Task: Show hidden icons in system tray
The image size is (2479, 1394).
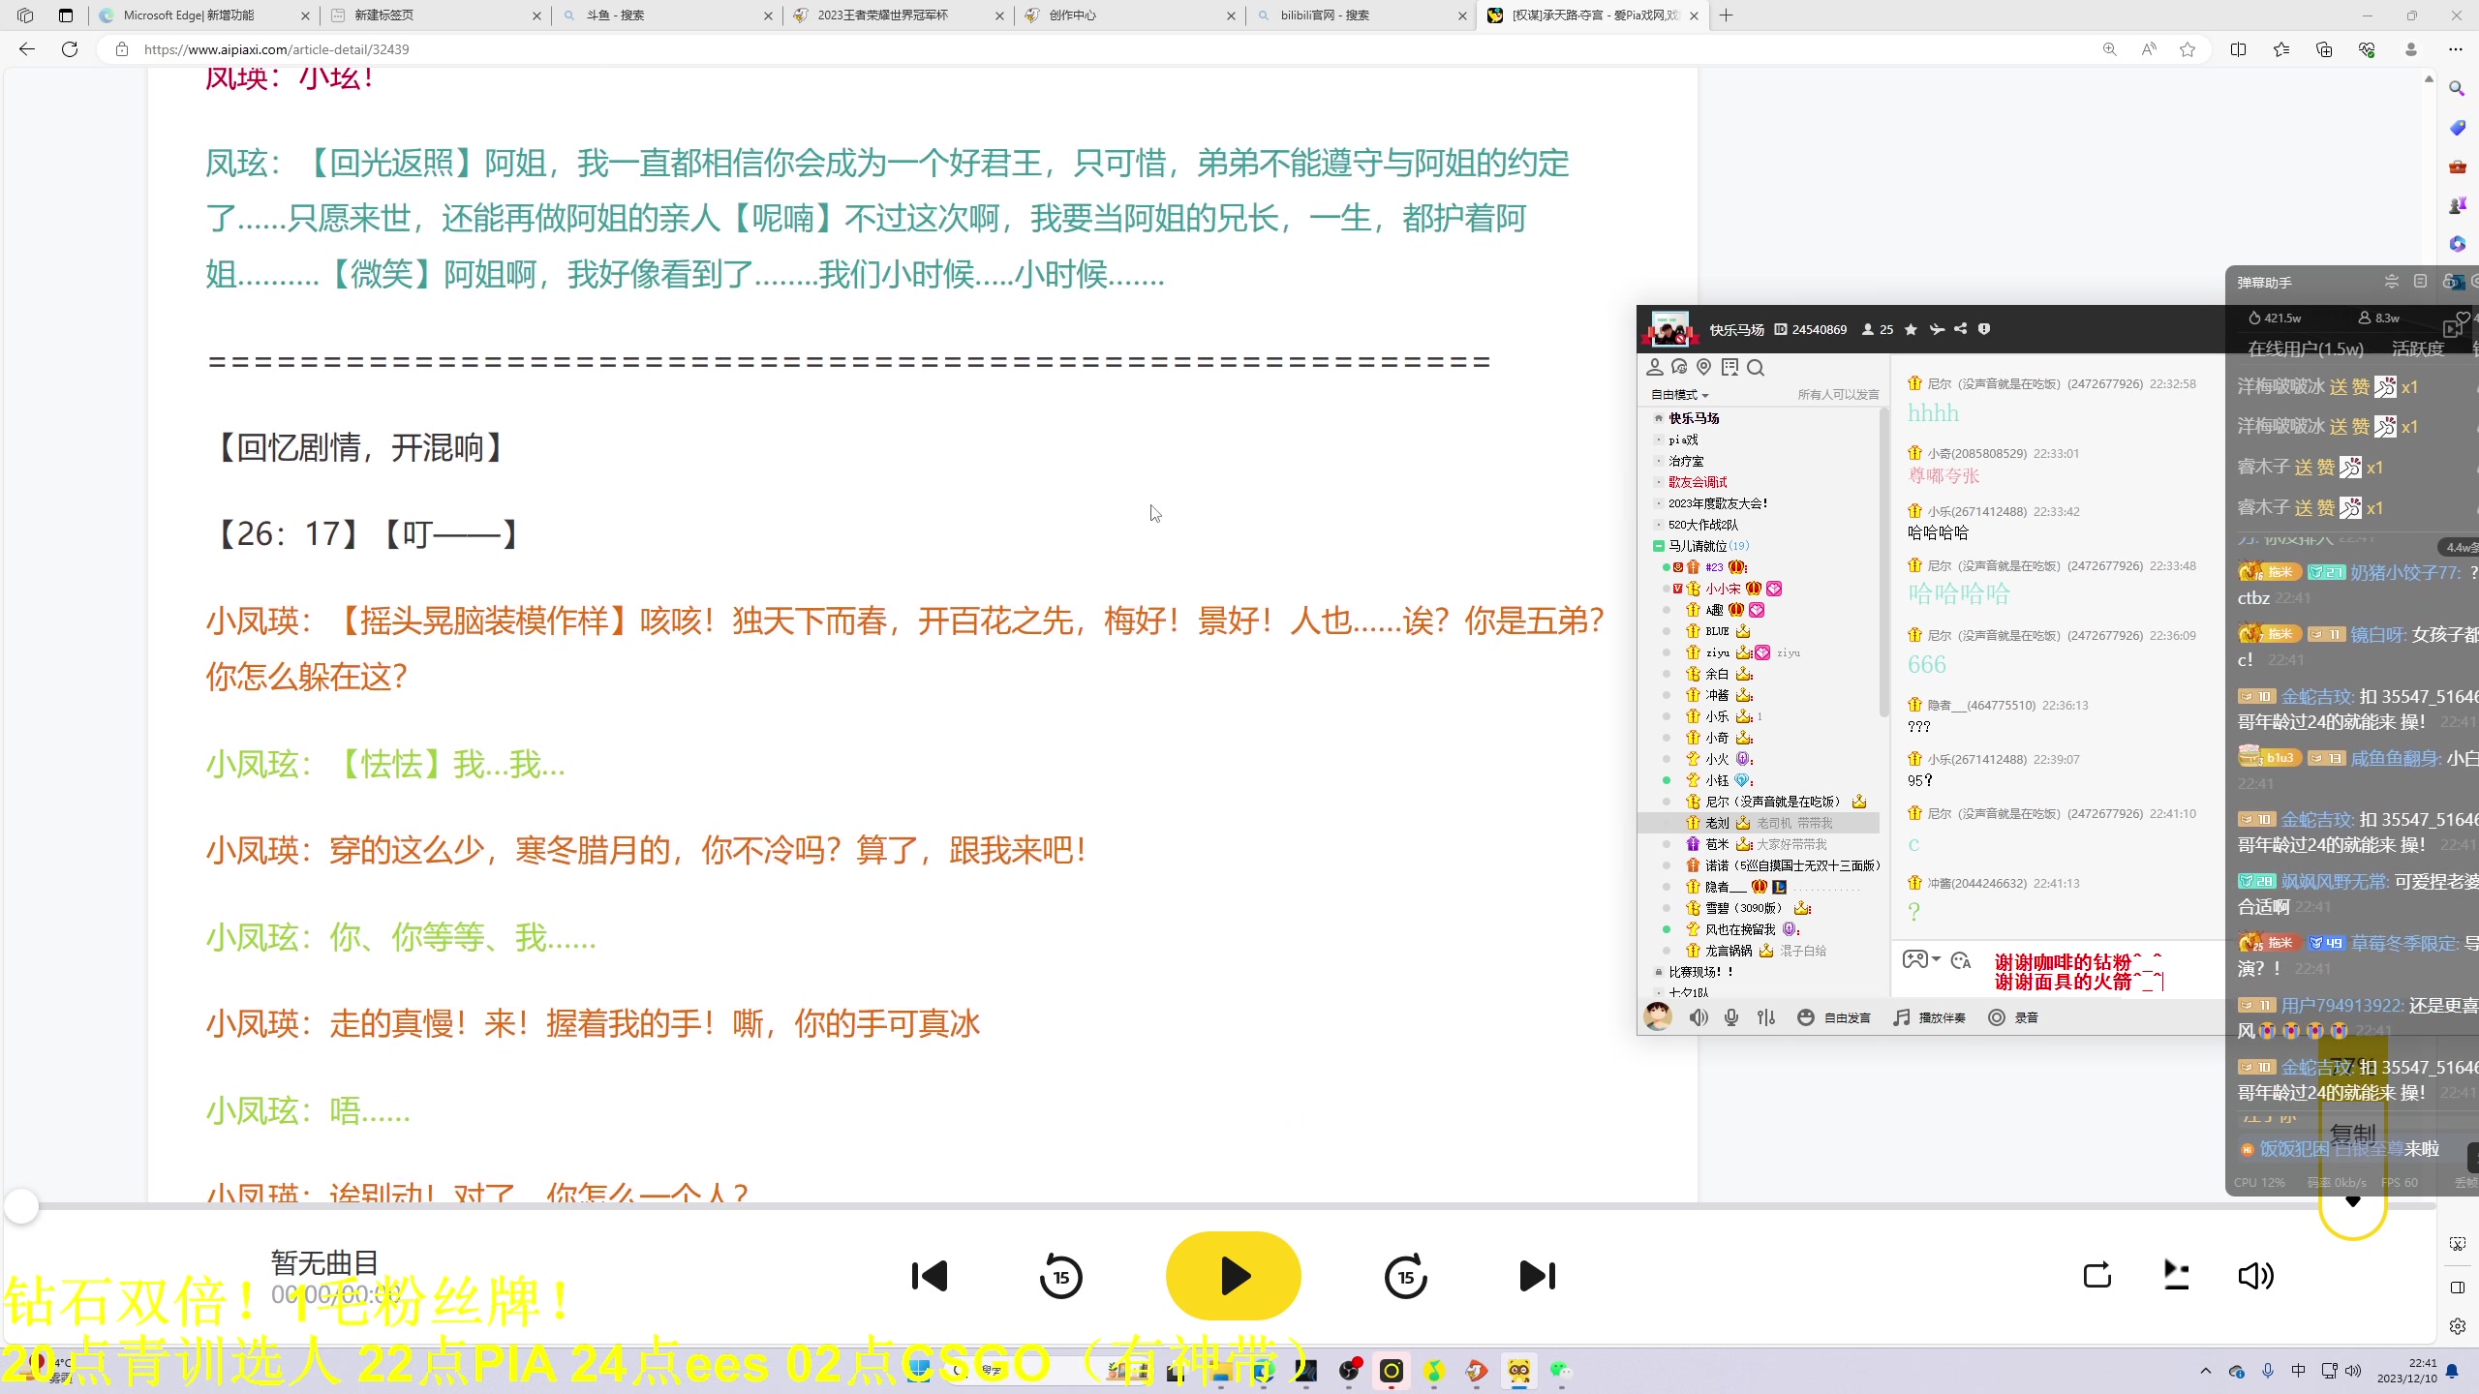Action: (2206, 1371)
